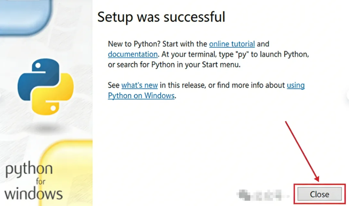This screenshot has width=349, height=206.
Task: Click the "Setup was successful" heading
Action: (161, 17)
